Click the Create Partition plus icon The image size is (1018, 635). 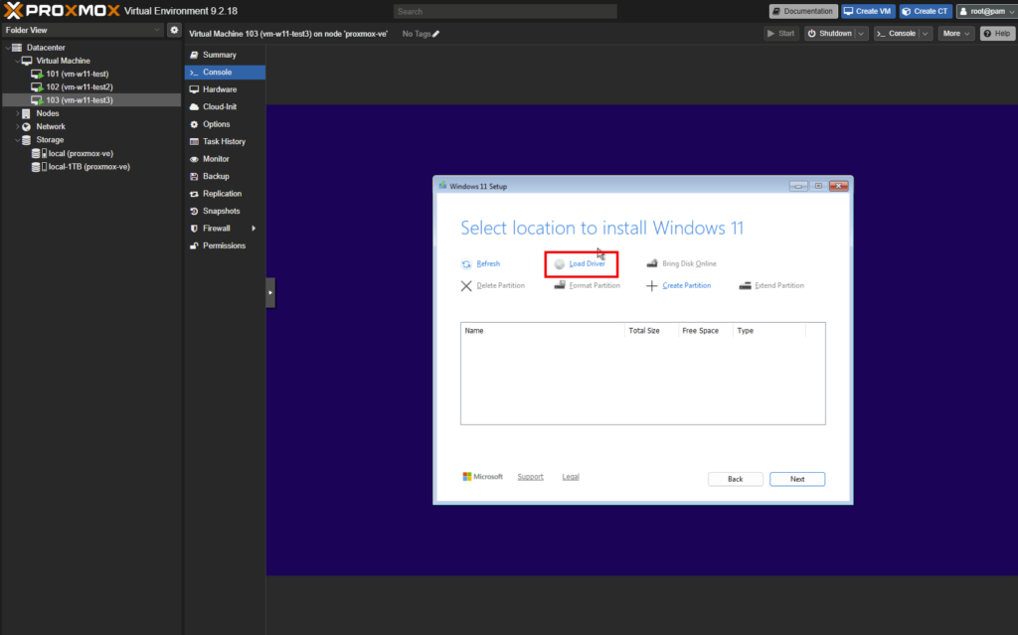[652, 285]
